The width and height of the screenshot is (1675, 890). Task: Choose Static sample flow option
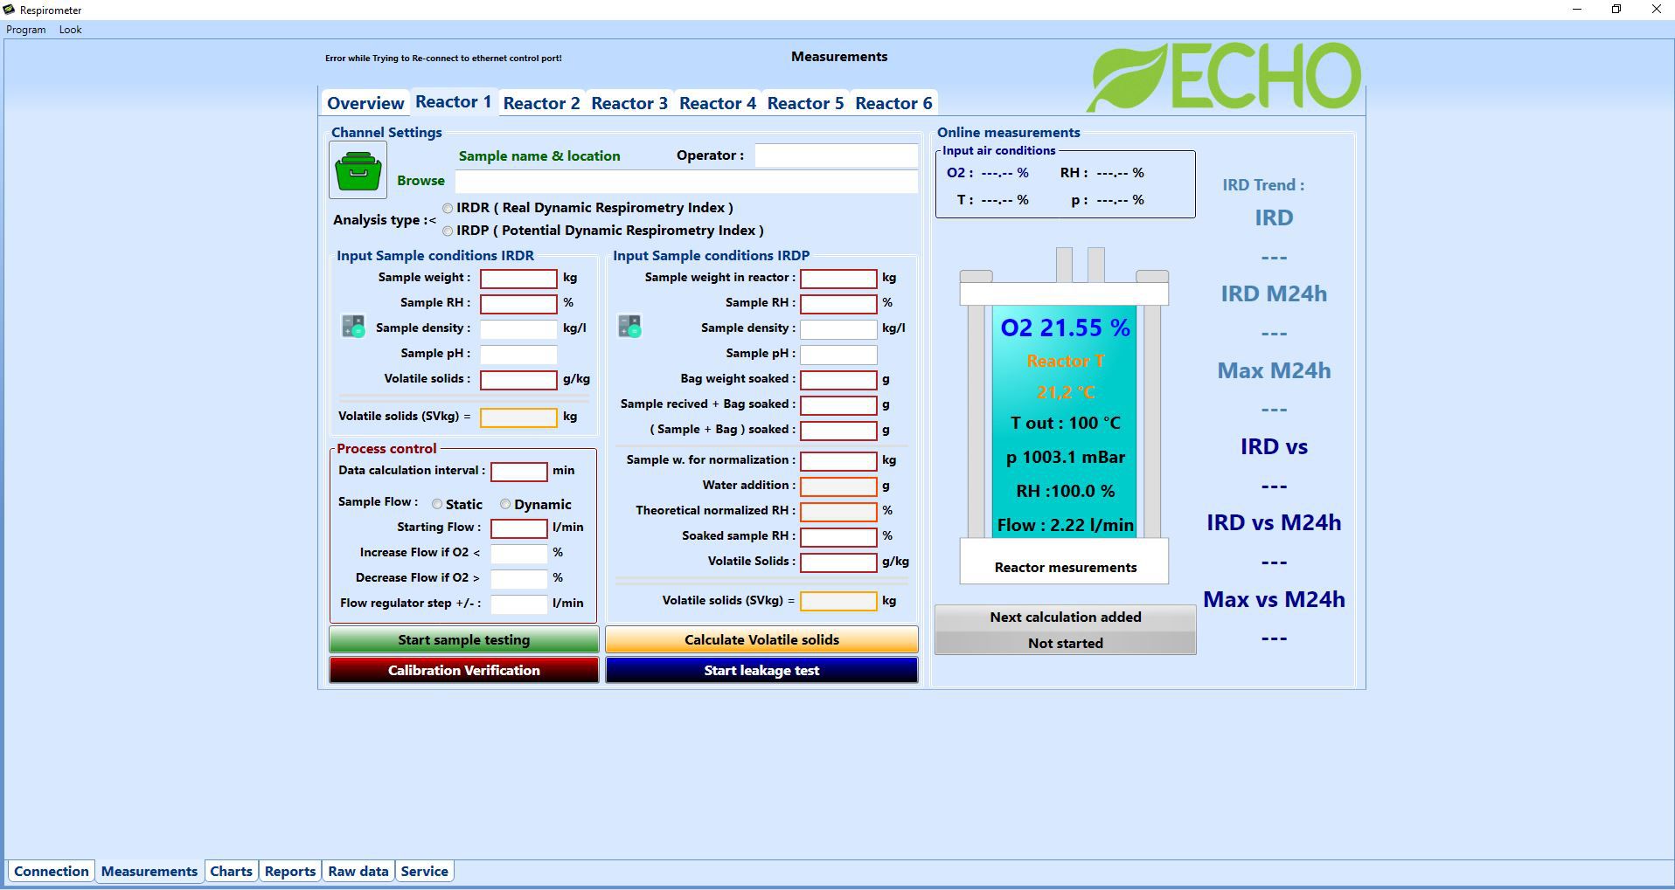click(437, 504)
